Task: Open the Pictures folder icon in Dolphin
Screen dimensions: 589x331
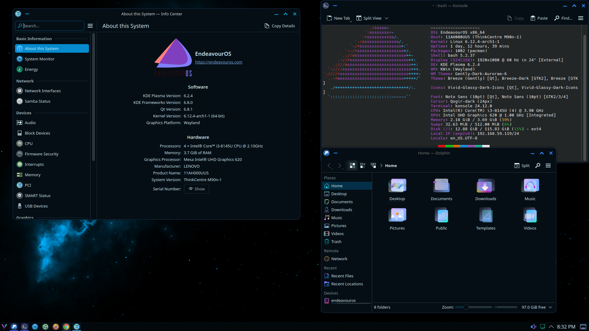Action: 397,219
